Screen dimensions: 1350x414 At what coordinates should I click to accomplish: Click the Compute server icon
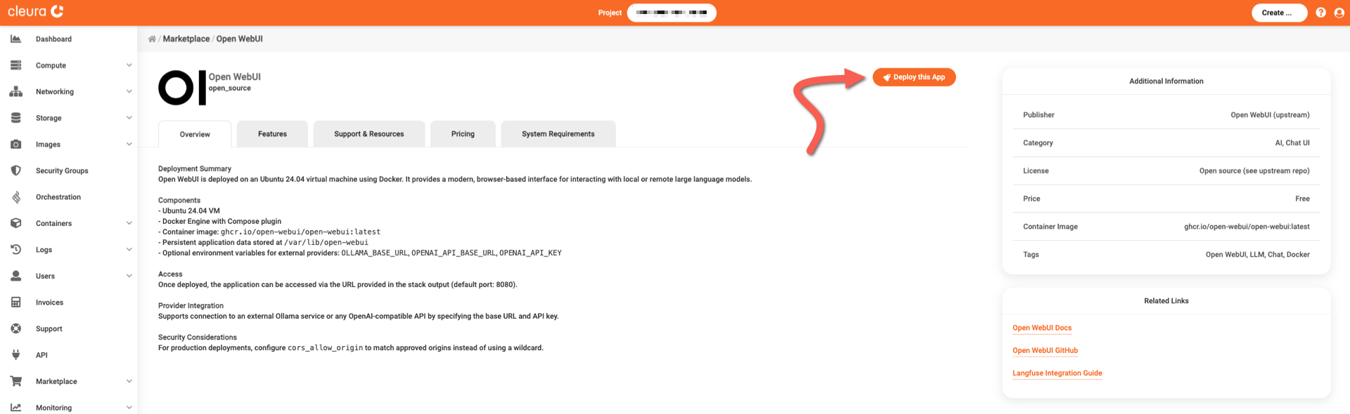pyautogui.click(x=15, y=65)
